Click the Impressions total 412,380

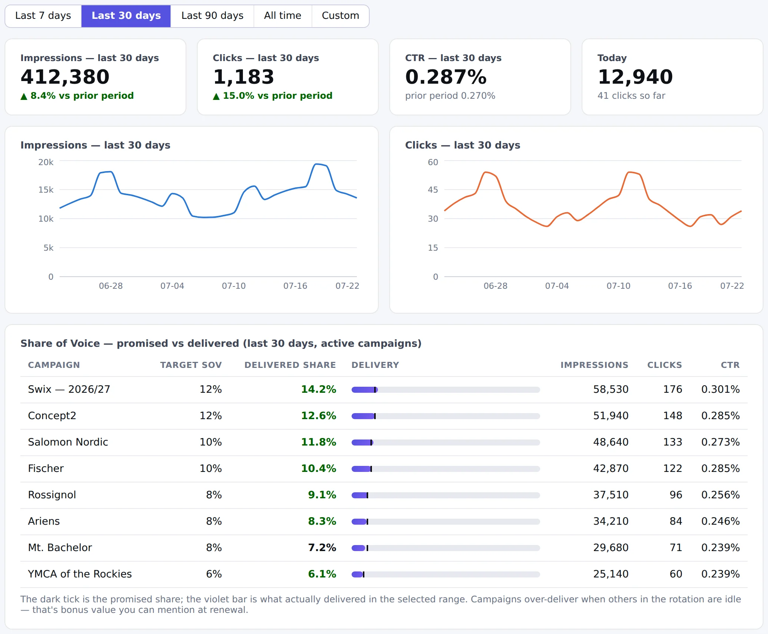point(65,77)
